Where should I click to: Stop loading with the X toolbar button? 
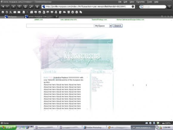point(13,7)
